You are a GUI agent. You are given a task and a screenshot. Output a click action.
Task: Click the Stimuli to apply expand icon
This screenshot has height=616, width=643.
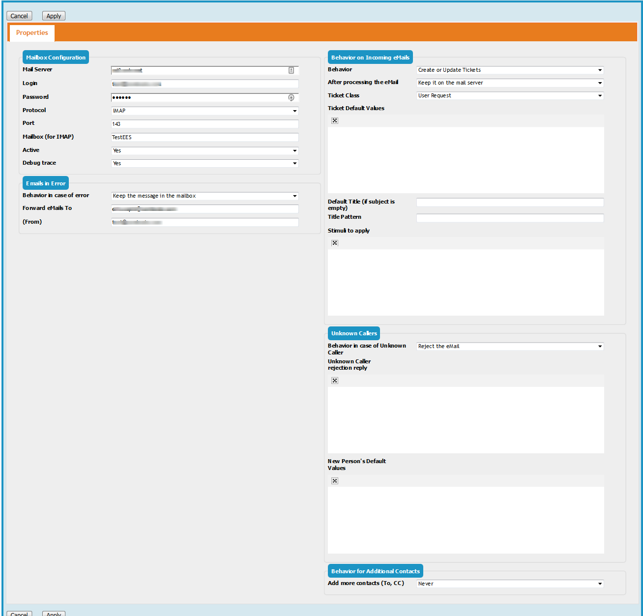pos(335,243)
